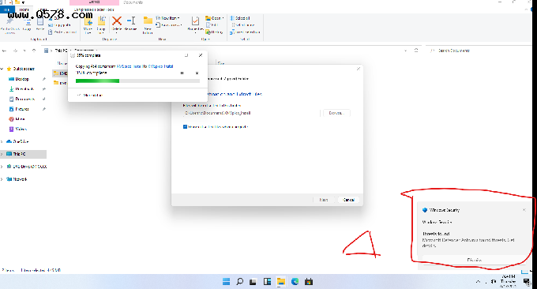Screen dimensions: 537x289
Task: Click the Back navigation arrow
Action: 5,51
